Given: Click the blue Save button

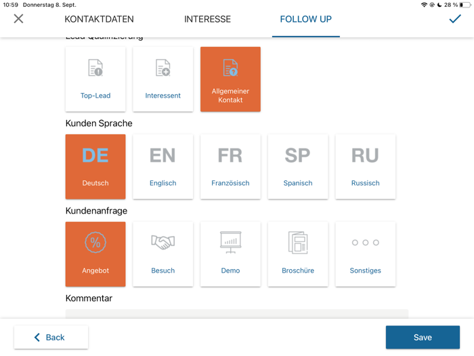Looking at the screenshot, I should 423,337.
